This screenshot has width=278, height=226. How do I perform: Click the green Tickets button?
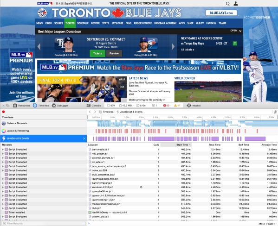click(97, 53)
